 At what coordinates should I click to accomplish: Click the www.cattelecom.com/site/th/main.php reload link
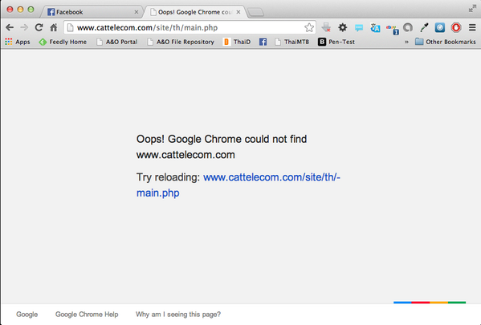[x=271, y=177]
